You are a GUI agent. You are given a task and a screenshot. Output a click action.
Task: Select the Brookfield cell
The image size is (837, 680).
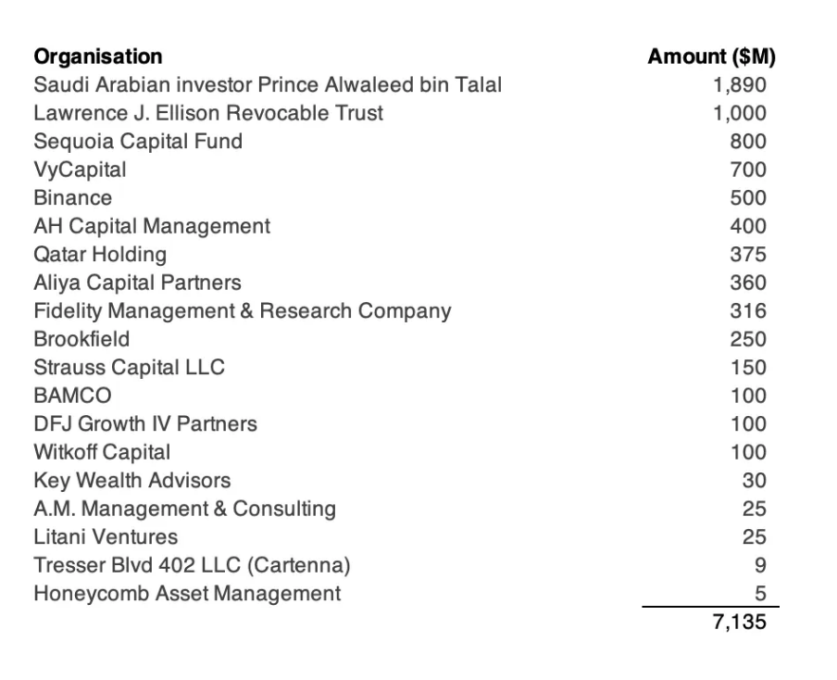point(81,340)
